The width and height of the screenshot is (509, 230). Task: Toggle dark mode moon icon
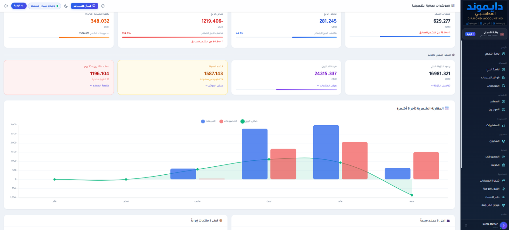(66, 6)
